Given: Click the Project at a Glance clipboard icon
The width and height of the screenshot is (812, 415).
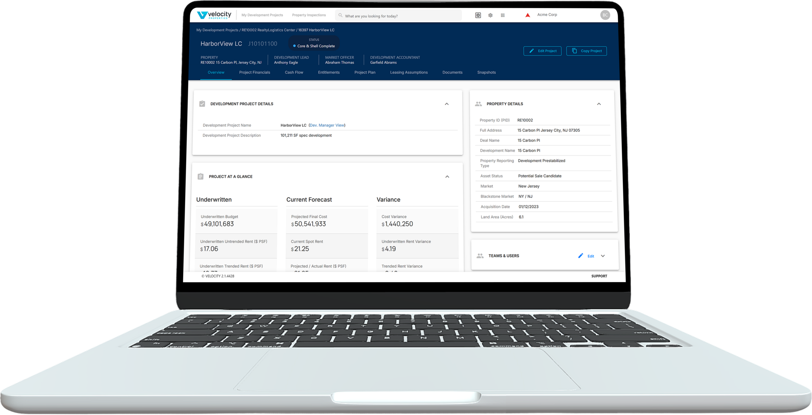Looking at the screenshot, I should 200,176.
